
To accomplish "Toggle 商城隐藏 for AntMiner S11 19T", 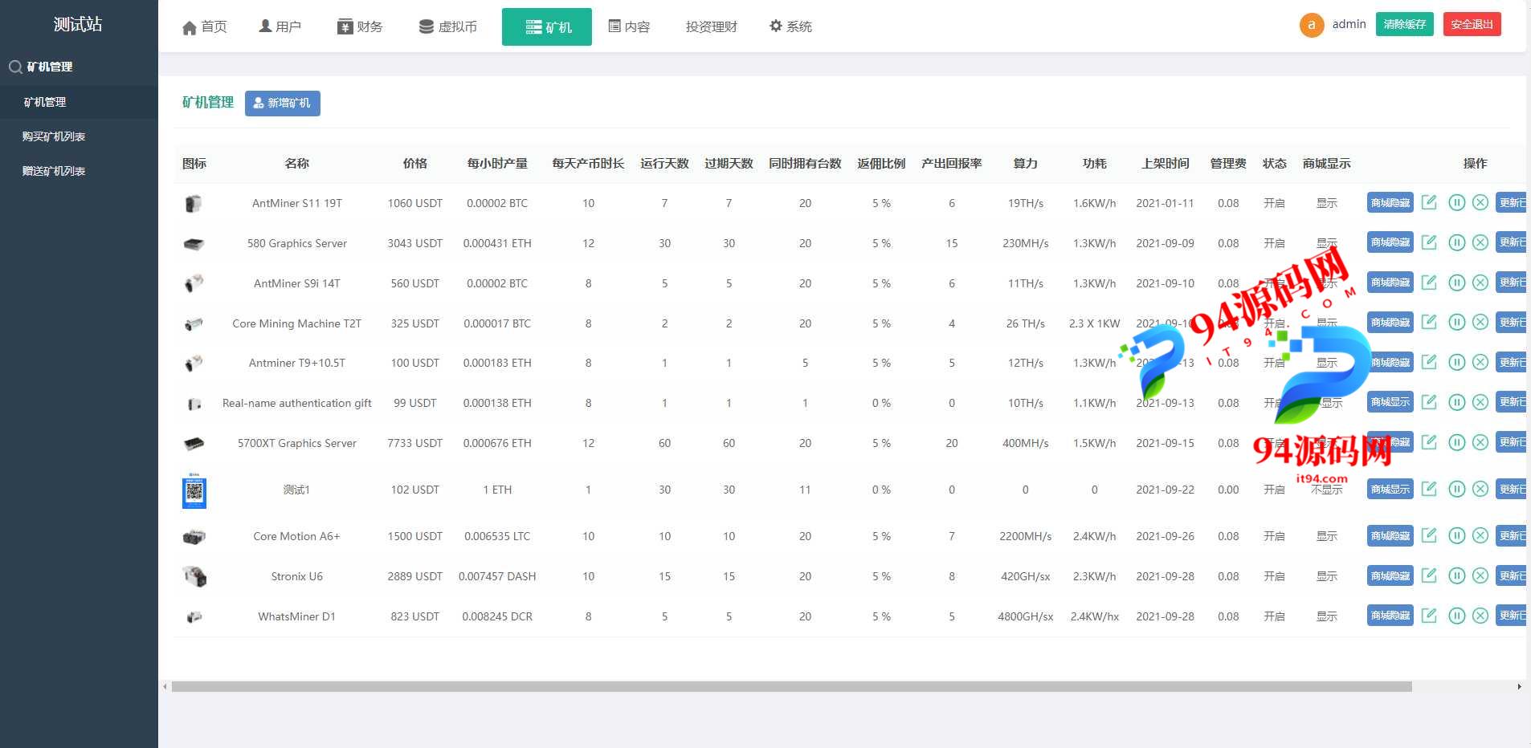I will click(x=1390, y=202).
